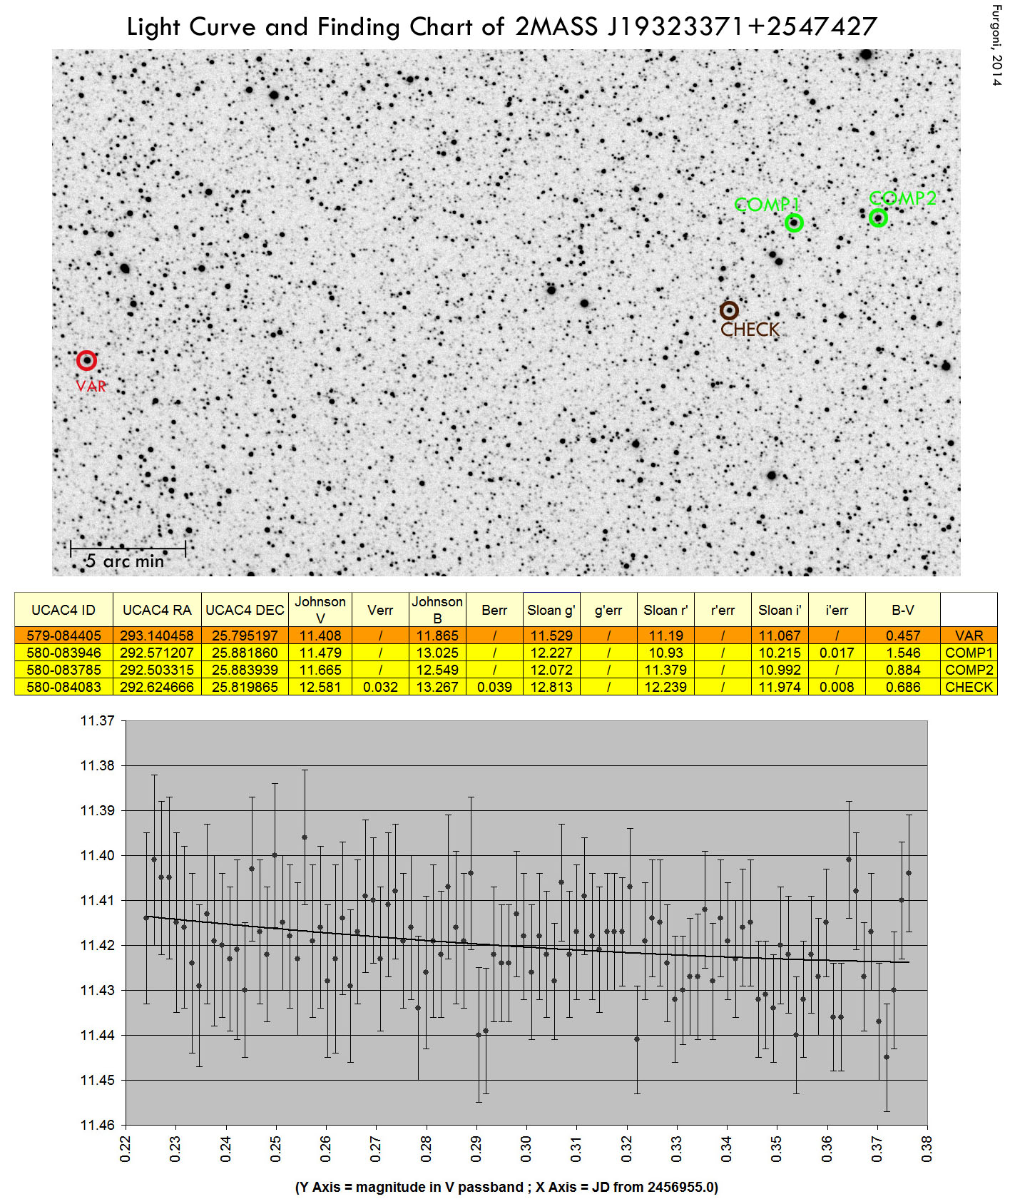Click the yellow 'COMP2' row label cell
Image resolution: width=1010 pixels, height=1204 pixels.
[969, 670]
